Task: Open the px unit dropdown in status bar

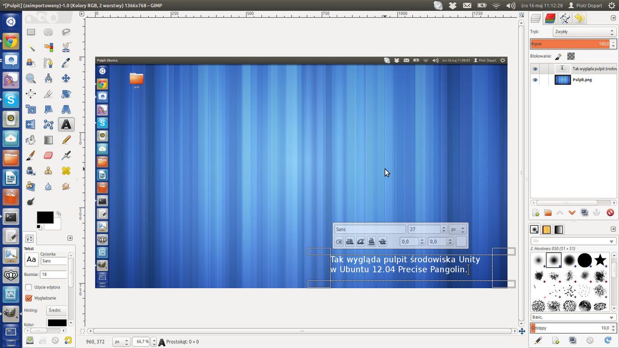Action: coord(121,342)
